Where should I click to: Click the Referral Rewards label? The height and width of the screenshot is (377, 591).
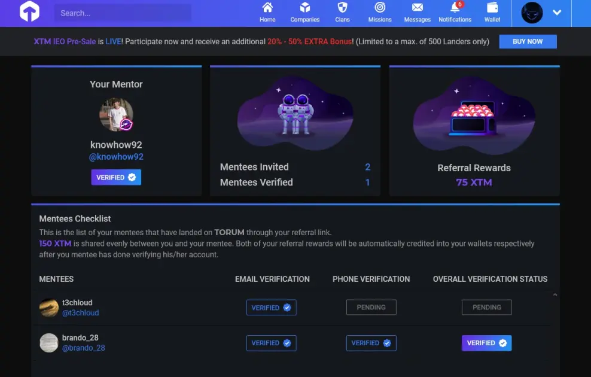pos(474,168)
